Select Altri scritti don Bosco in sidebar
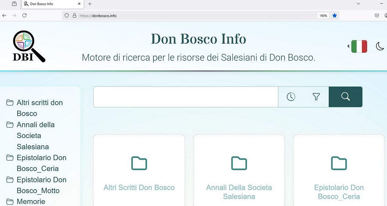The image size is (387, 206). coord(40,108)
